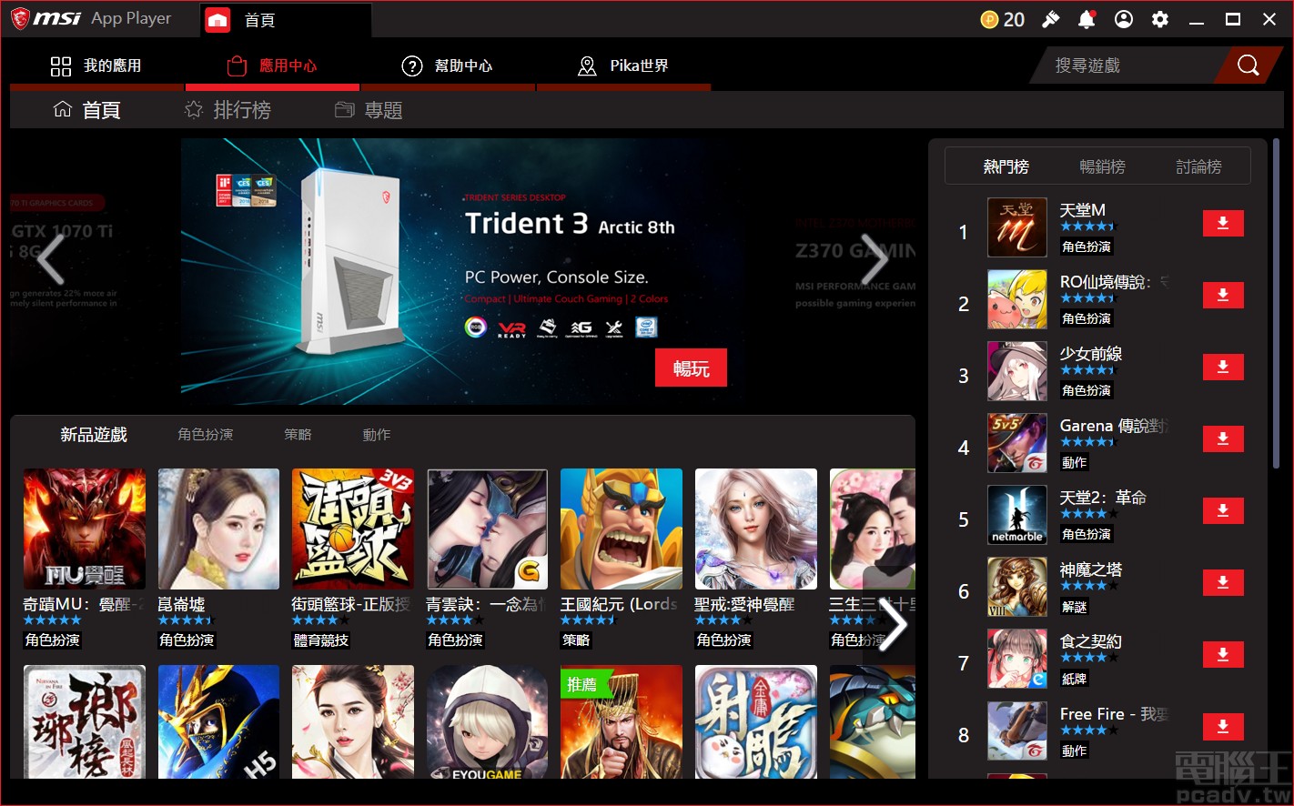The height and width of the screenshot is (806, 1294).
Task: Open 天堂M app icon in ranking
Action: [1017, 227]
